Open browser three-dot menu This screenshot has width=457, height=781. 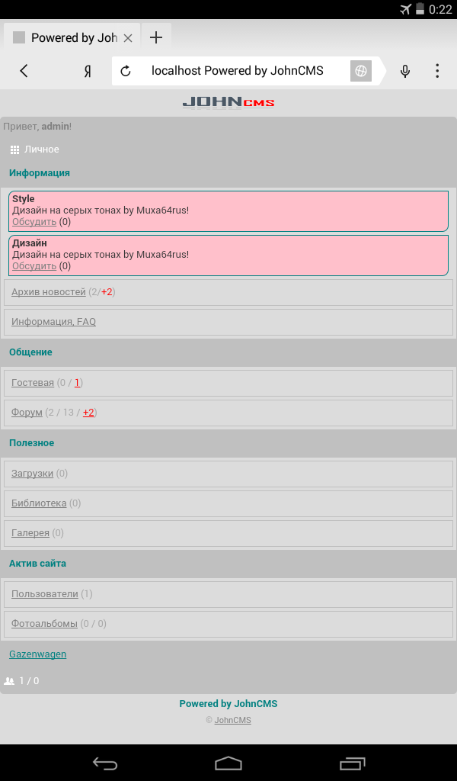coord(437,71)
